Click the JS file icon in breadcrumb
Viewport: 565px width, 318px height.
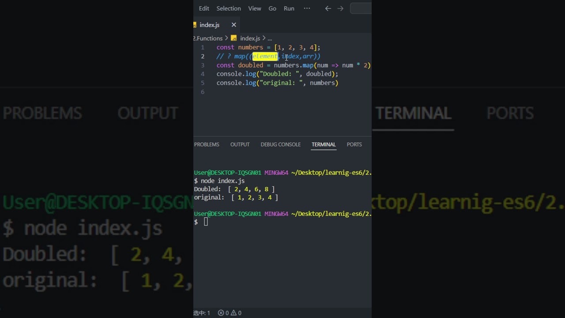[x=234, y=38]
